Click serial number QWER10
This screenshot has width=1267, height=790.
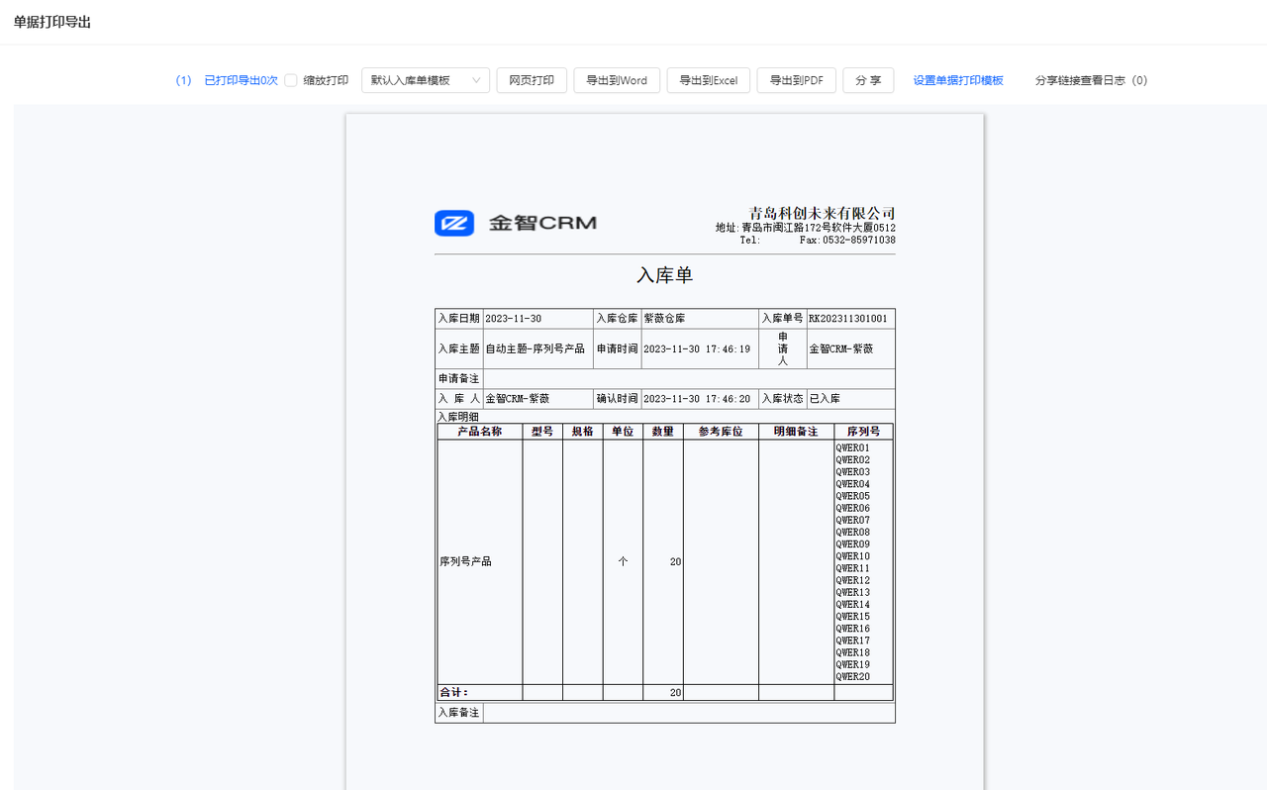(x=853, y=556)
